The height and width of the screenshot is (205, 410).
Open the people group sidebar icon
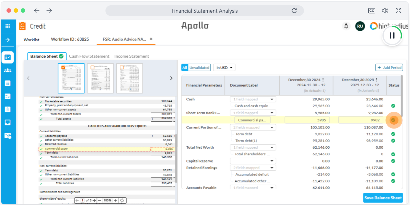[x=7, y=70]
